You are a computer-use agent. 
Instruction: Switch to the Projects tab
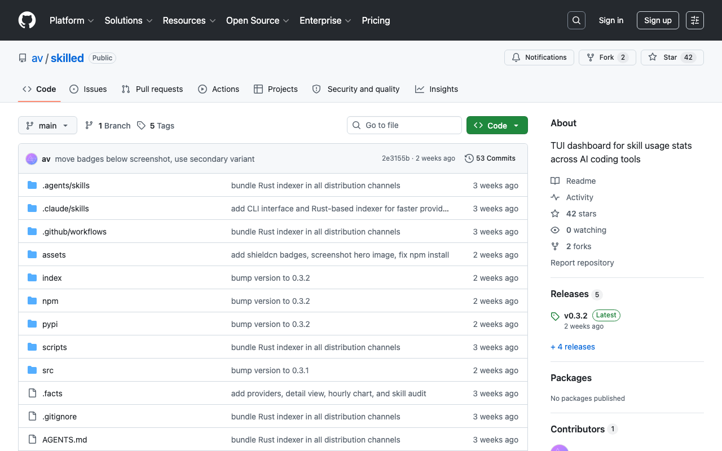(x=276, y=89)
